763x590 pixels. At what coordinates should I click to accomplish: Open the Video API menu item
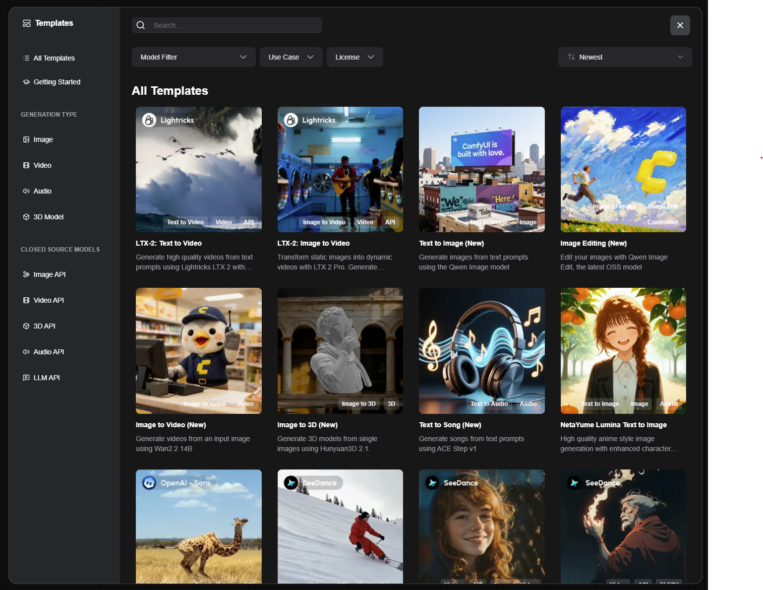pyautogui.click(x=49, y=300)
